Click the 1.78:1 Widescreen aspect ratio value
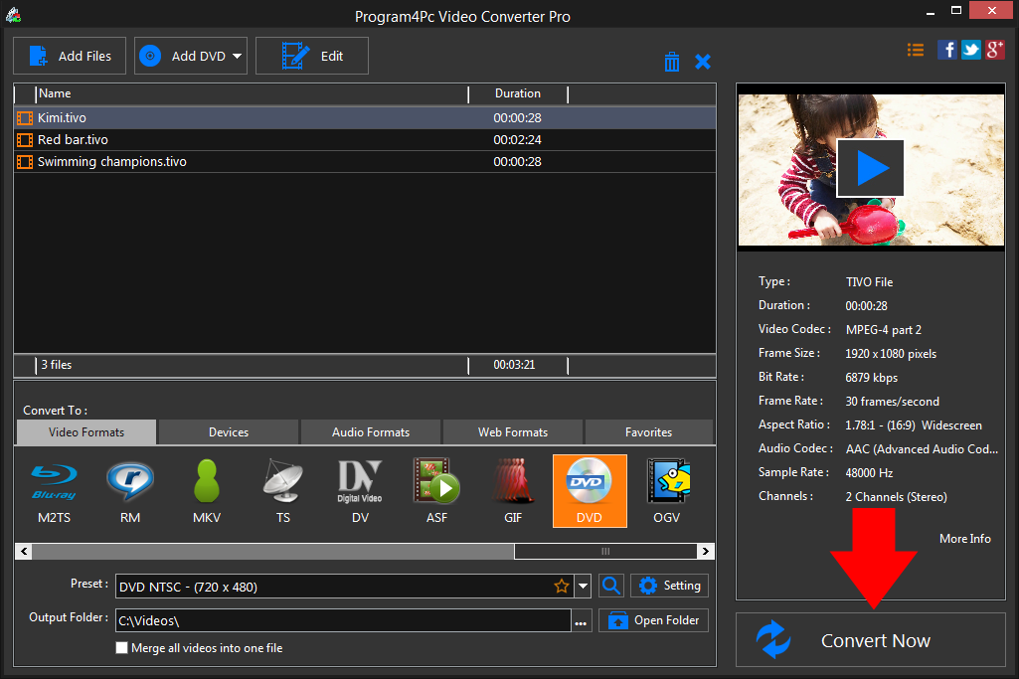 pos(913,425)
